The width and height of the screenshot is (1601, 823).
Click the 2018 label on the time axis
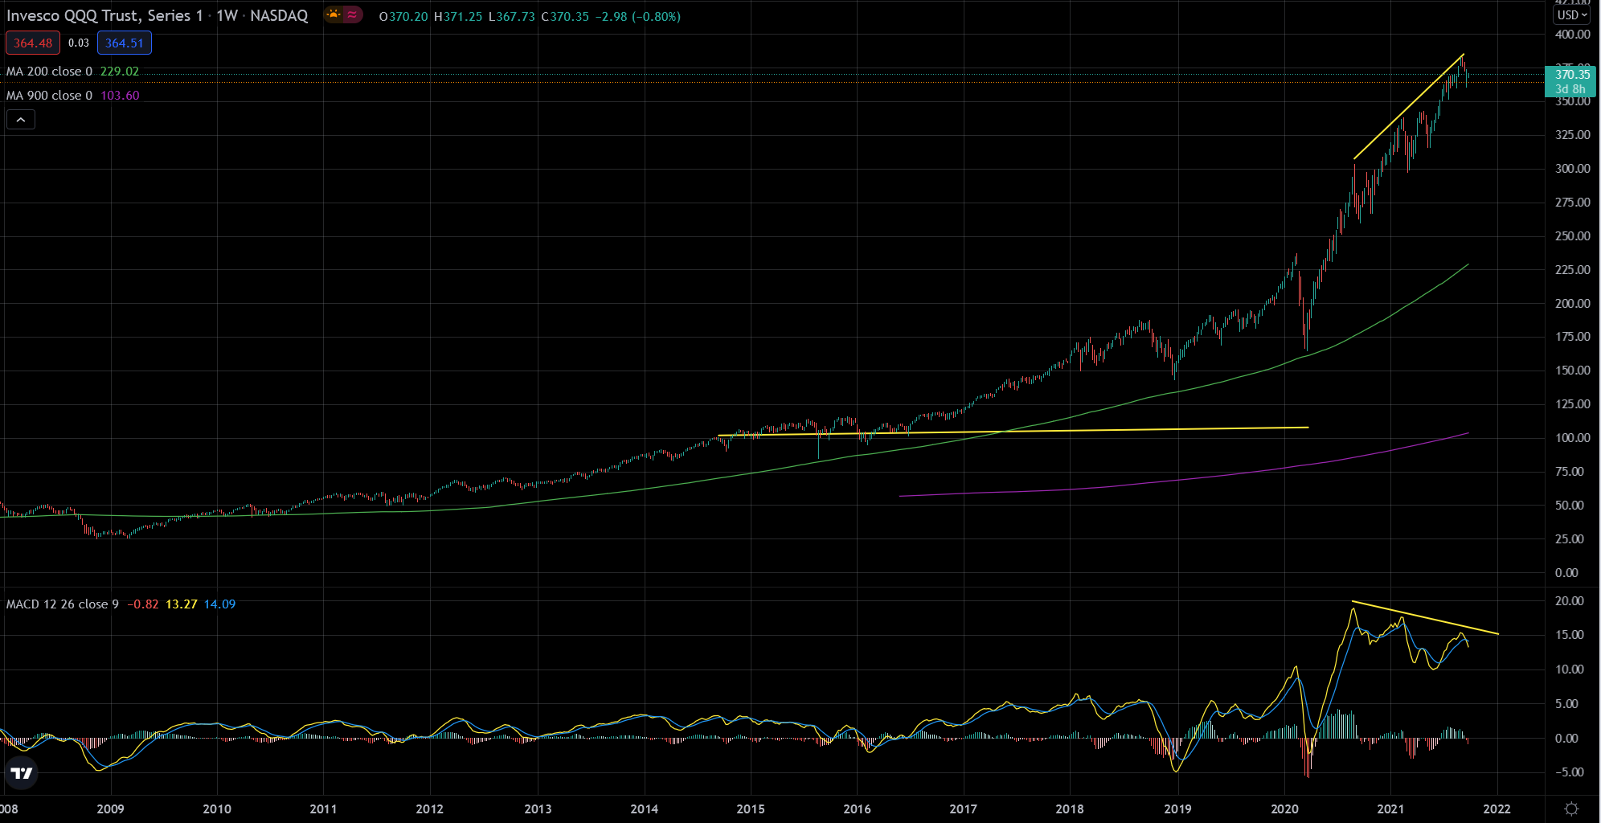point(1069,809)
